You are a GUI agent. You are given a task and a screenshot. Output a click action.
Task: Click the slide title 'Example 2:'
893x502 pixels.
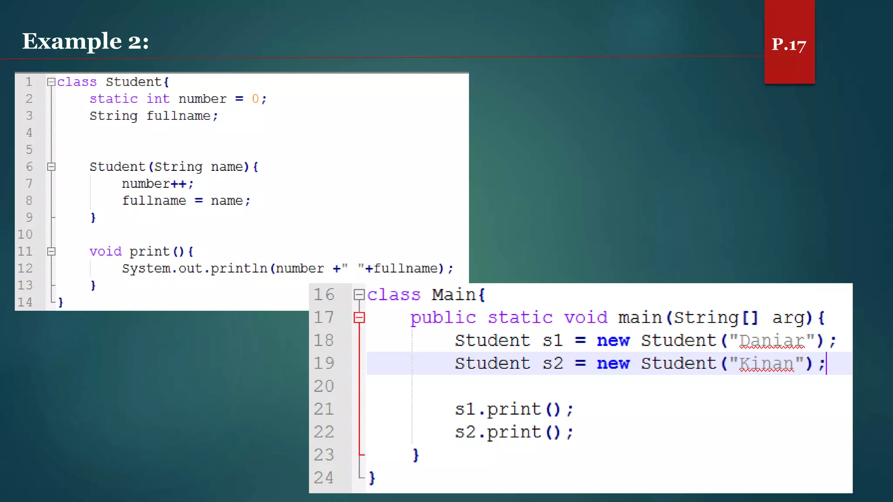85,41
